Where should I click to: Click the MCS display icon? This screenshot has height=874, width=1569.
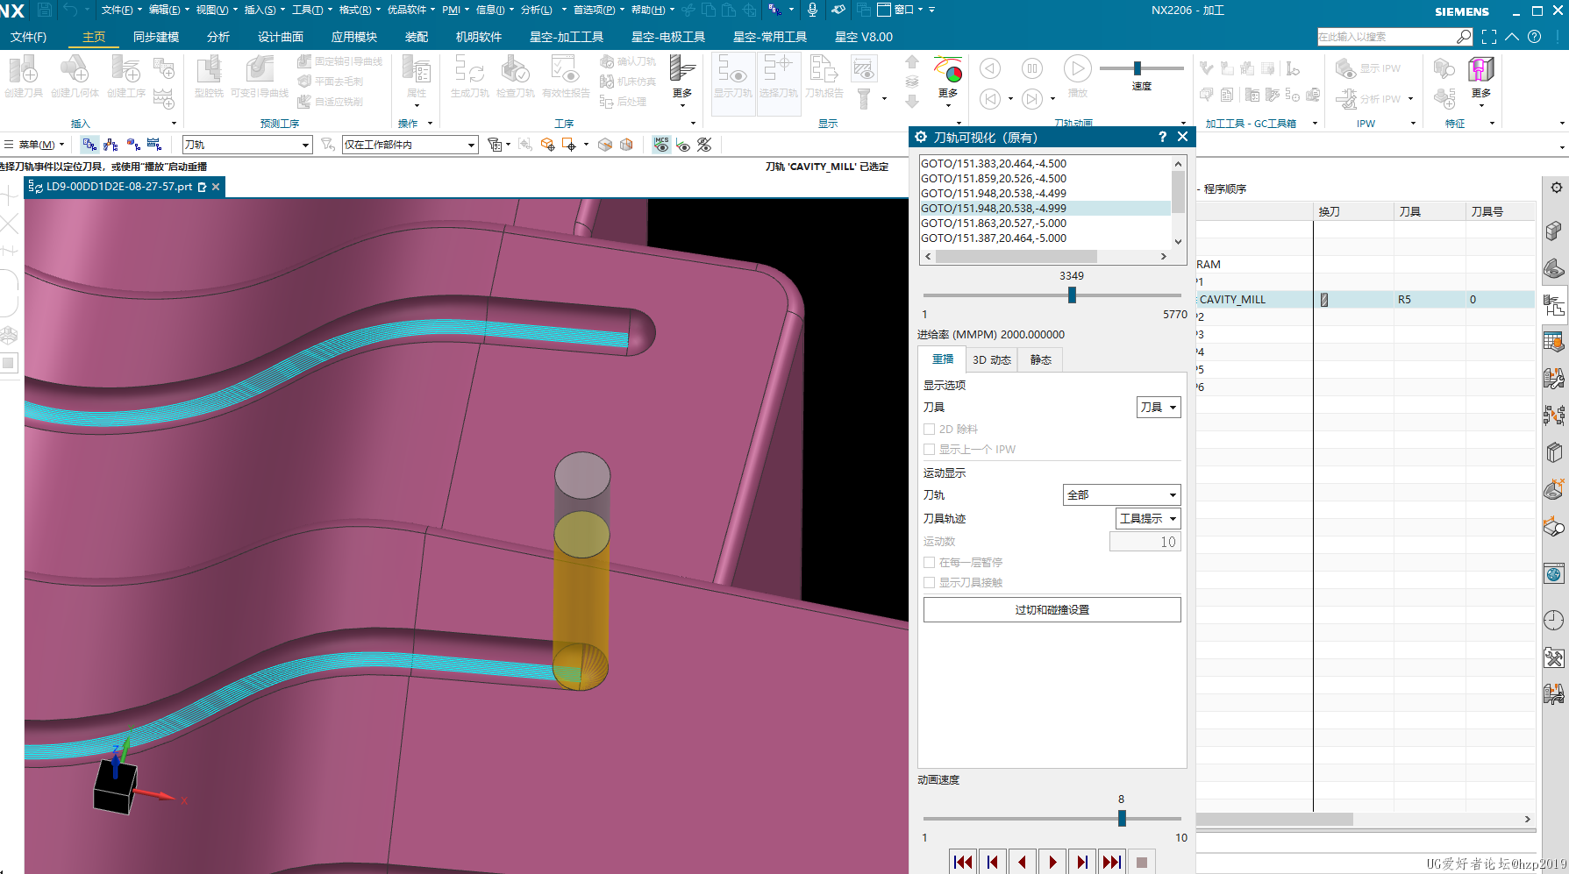(x=661, y=145)
